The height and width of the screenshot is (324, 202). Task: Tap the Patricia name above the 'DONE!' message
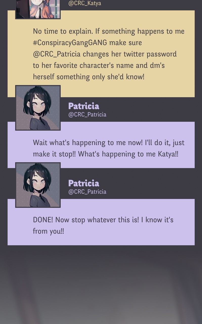click(x=83, y=183)
